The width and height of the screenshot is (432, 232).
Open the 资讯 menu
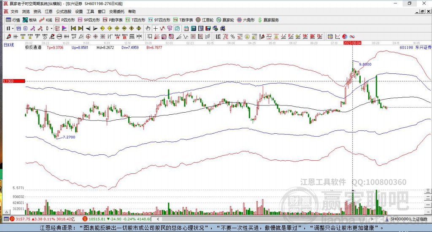[37, 11]
